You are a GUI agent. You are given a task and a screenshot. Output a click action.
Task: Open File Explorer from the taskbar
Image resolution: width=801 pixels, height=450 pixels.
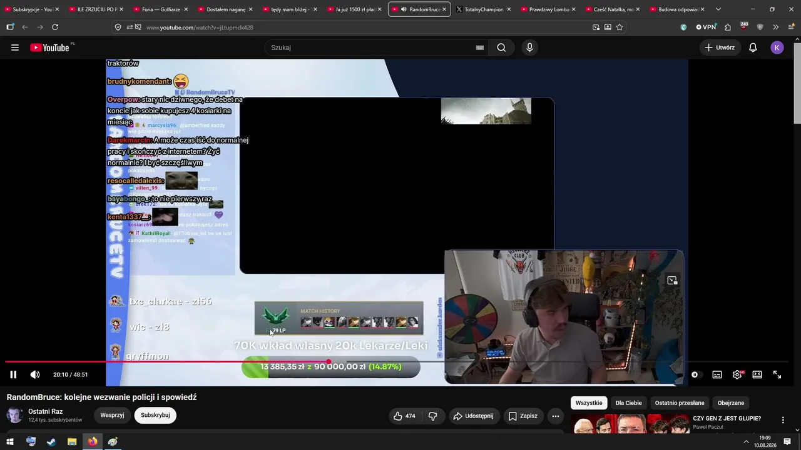[x=72, y=441]
